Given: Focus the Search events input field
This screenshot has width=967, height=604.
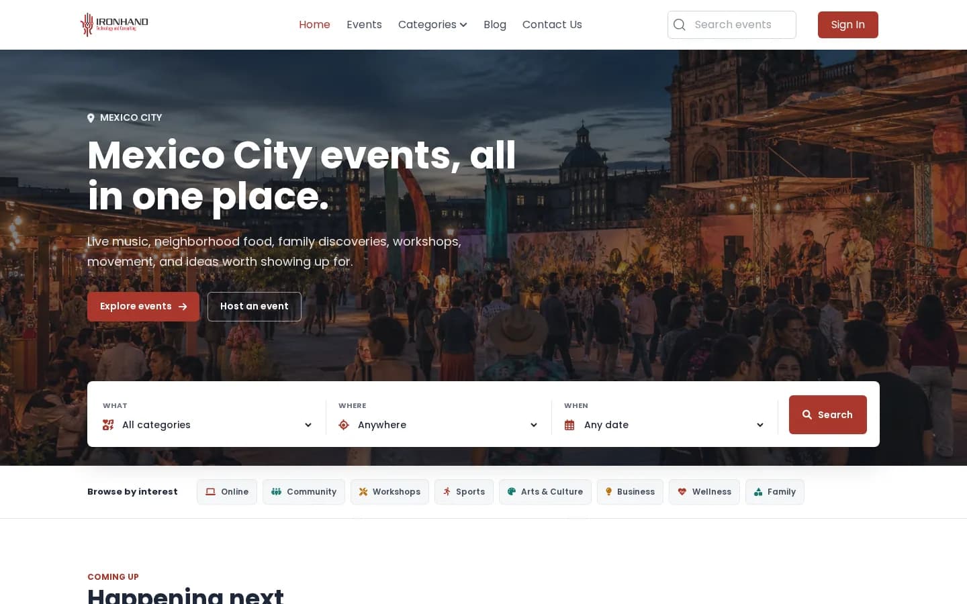Looking at the screenshot, I should click(x=732, y=25).
